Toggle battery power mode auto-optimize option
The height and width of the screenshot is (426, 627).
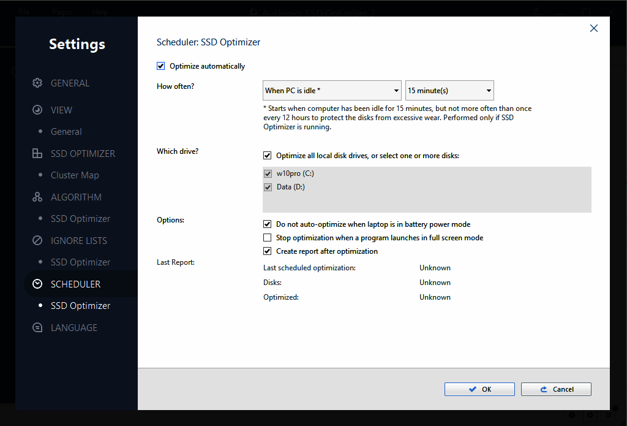pyautogui.click(x=268, y=224)
